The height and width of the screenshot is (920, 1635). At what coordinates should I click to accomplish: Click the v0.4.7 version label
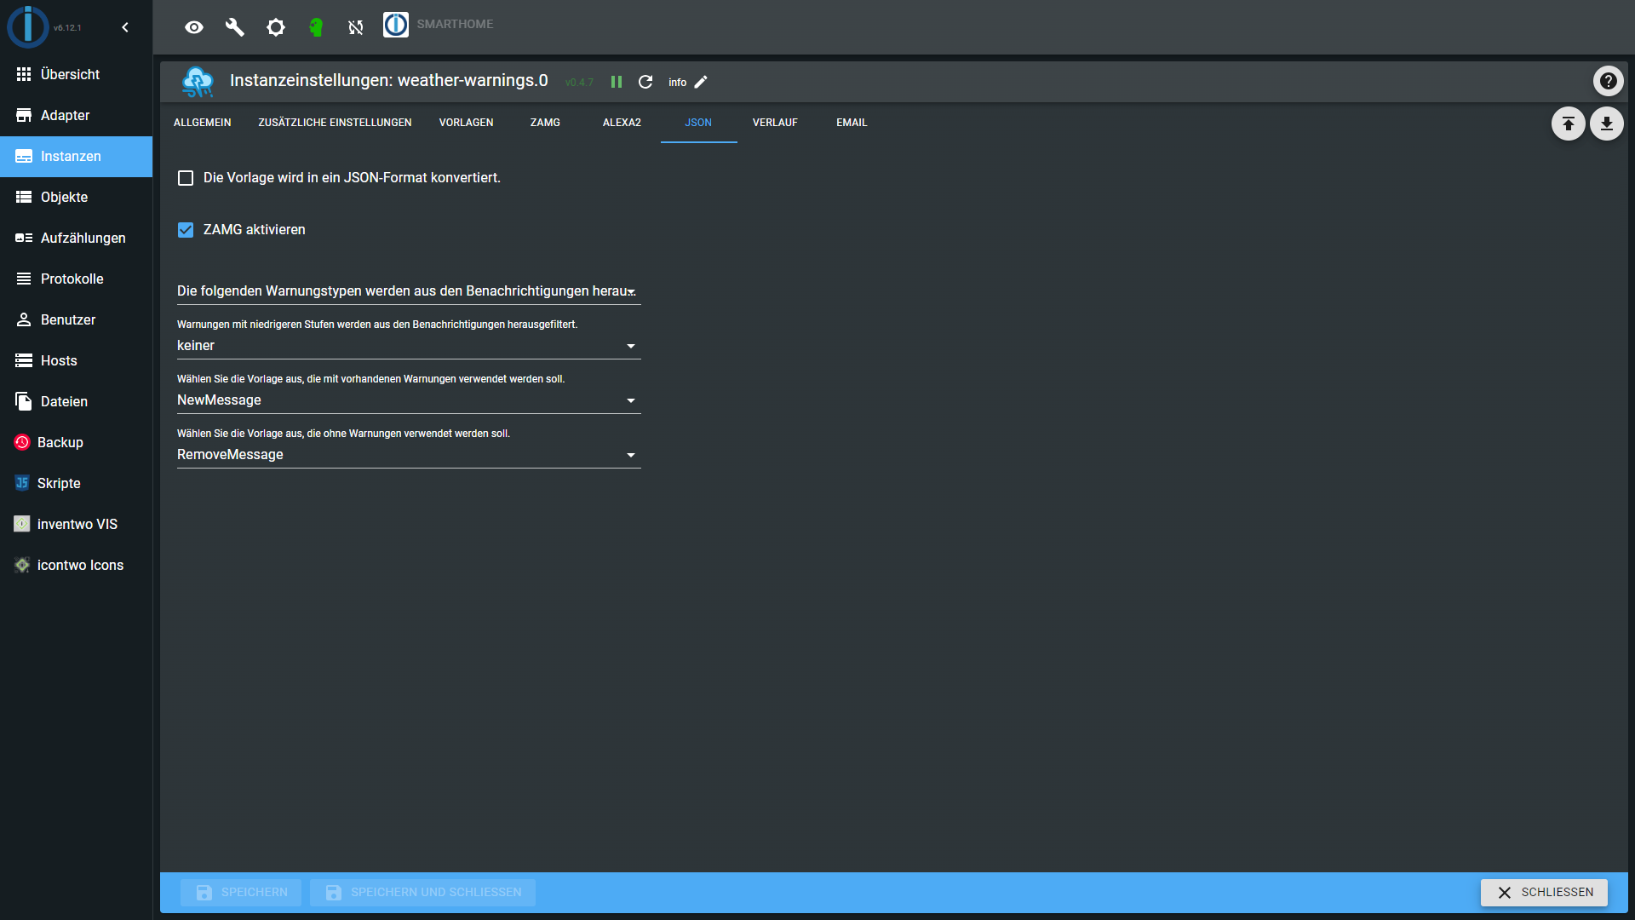pyautogui.click(x=579, y=83)
